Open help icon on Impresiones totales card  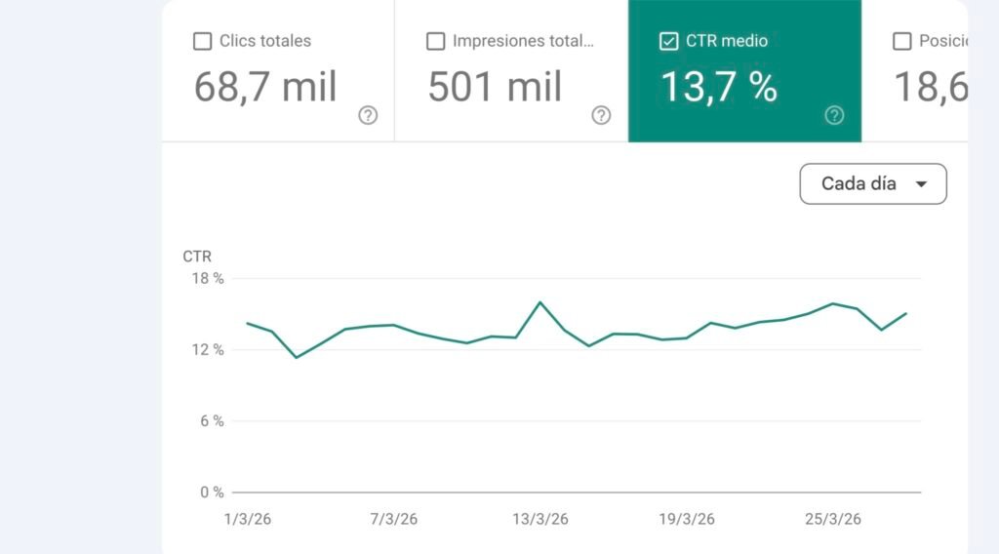(601, 116)
